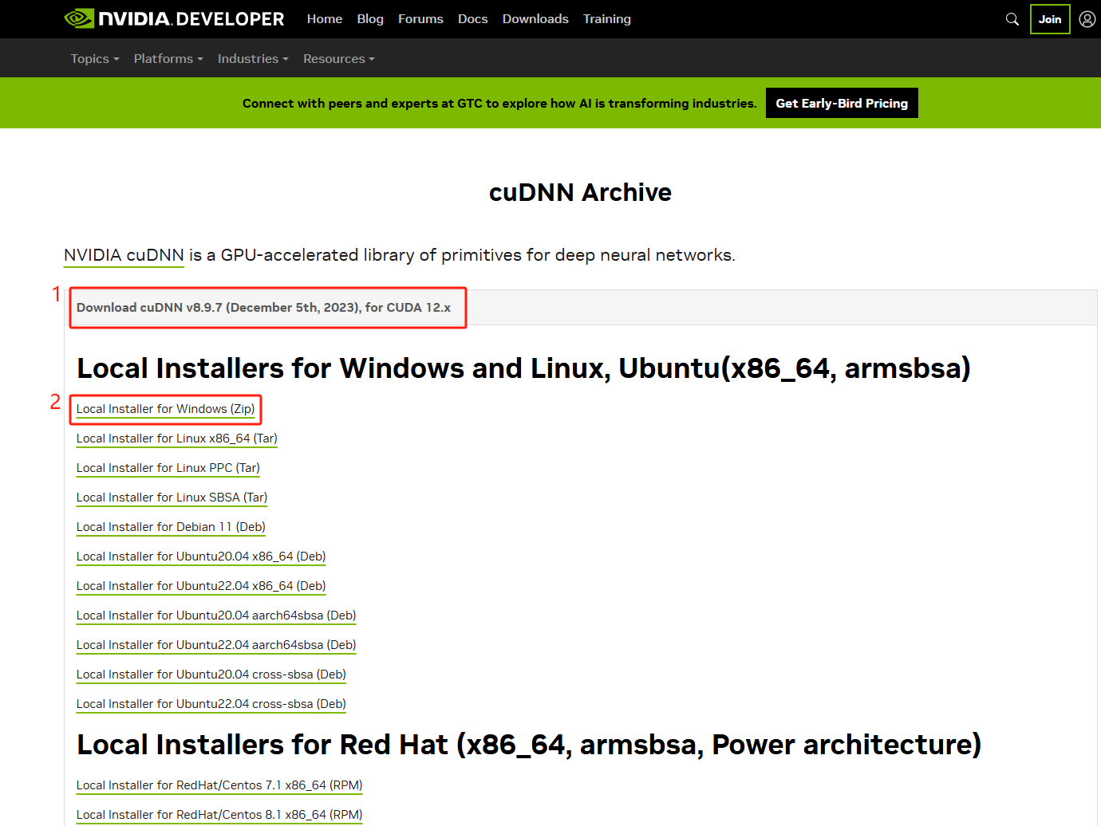Viewport: 1101px width, 826px height.
Task: Download installer for Ubuntu20.04 cross-sbsa (Deb)
Action: click(x=211, y=675)
